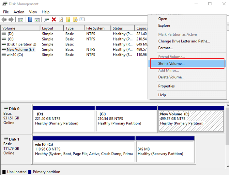Open the File menu
The width and height of the screenshot is (229, 175).
[6, 12]
